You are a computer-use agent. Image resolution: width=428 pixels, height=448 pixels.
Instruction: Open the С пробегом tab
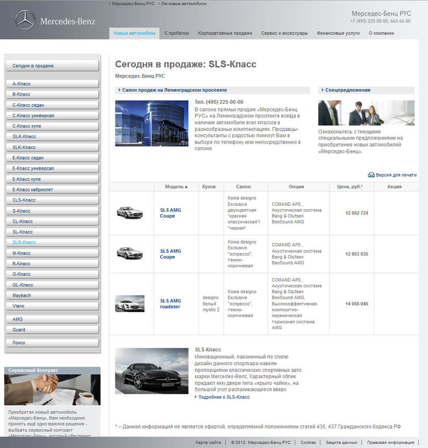(x=177, y=33)
